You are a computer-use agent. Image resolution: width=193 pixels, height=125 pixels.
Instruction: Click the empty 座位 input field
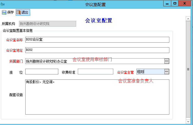[42, 71]
